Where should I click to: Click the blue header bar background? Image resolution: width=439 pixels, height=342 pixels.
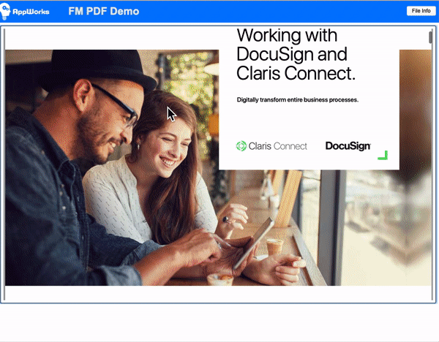point(252,11)
